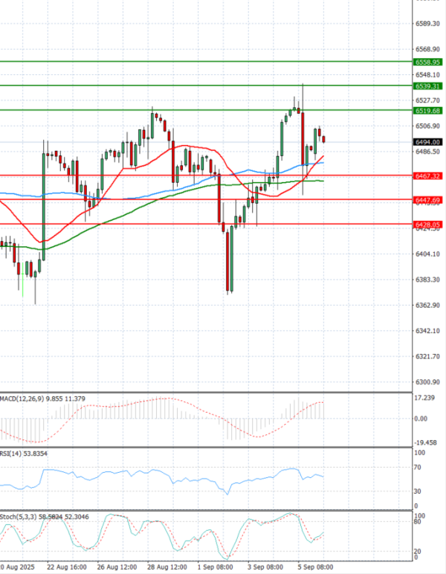Screen dimensions: 446x574
Task: Select the 6428.05 red horizontal support line
Action: (x=205, y=224)
